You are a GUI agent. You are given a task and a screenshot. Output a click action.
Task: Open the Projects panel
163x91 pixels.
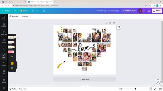(4, 64)
